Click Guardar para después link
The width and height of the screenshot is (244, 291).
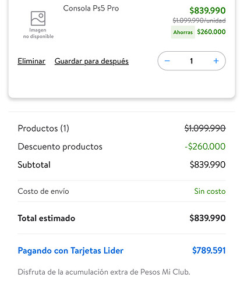[91, 61]
